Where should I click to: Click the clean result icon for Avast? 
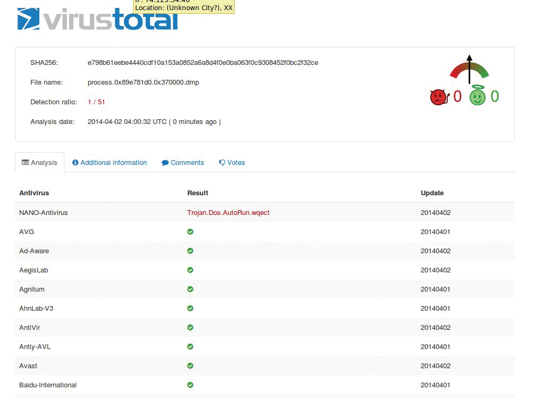[x=190, y=366]
